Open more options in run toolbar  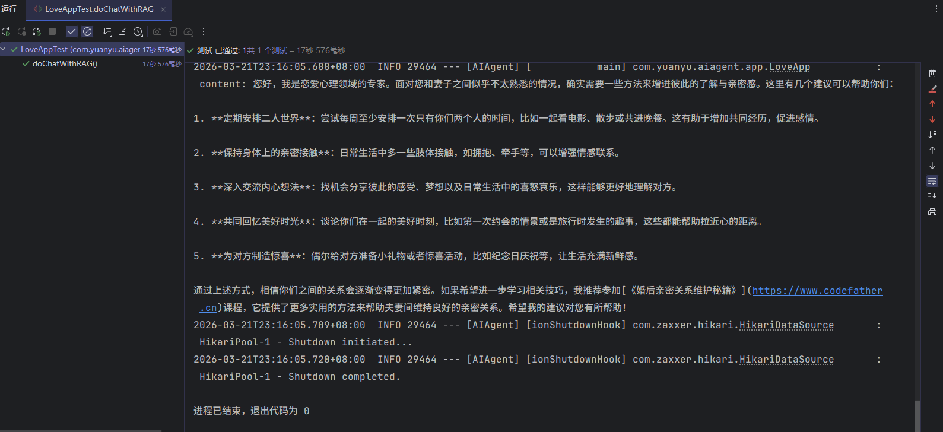point(204,31)
